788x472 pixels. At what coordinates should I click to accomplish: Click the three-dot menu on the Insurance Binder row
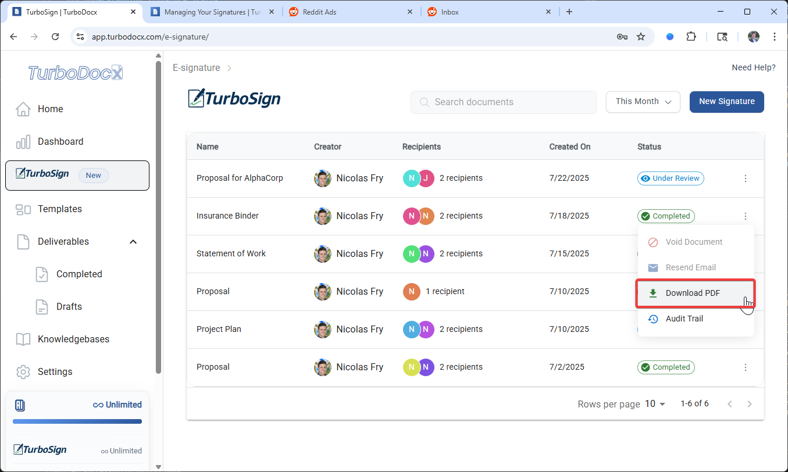point(746,216)
